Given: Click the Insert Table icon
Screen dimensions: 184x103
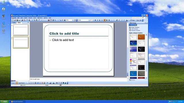Looking at the screenshot, I should tap(51, 20).
